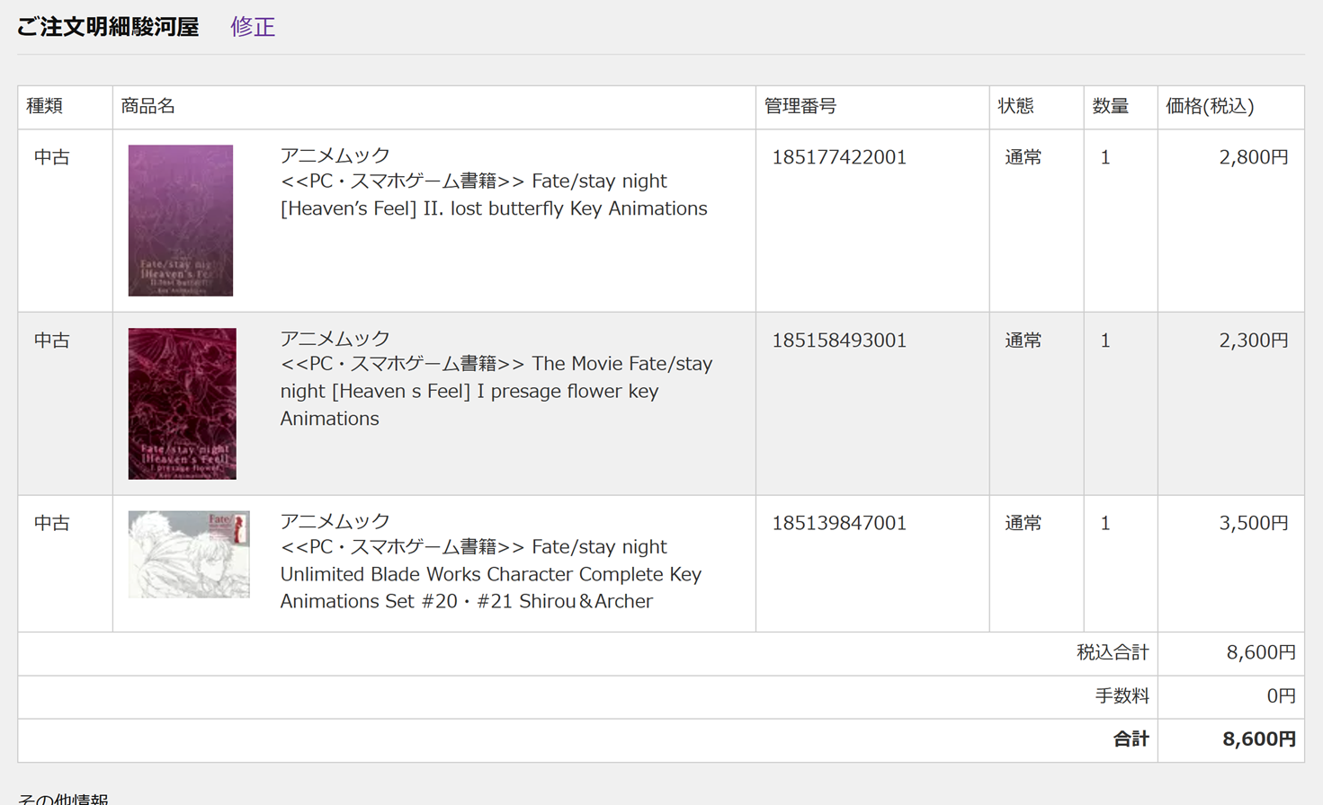Click the ご注文明細駿河屋 heading
This screenshot has height=805, width=1323.
(x=108, y=27)
